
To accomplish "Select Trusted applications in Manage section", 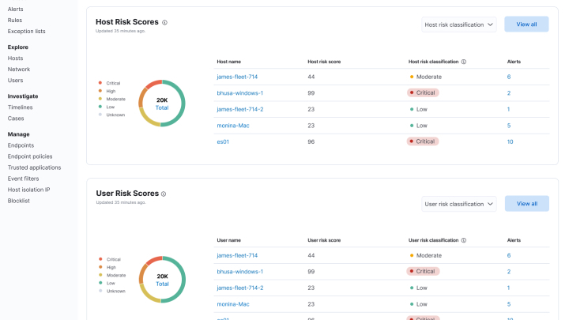I will 34,168.
